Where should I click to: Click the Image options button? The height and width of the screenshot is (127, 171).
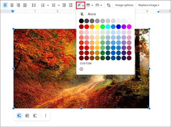coord(124,5)
